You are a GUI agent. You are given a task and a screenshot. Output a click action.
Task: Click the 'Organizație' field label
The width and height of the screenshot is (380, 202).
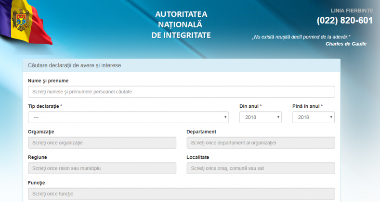pyautogui.click(x=41, y=132)
